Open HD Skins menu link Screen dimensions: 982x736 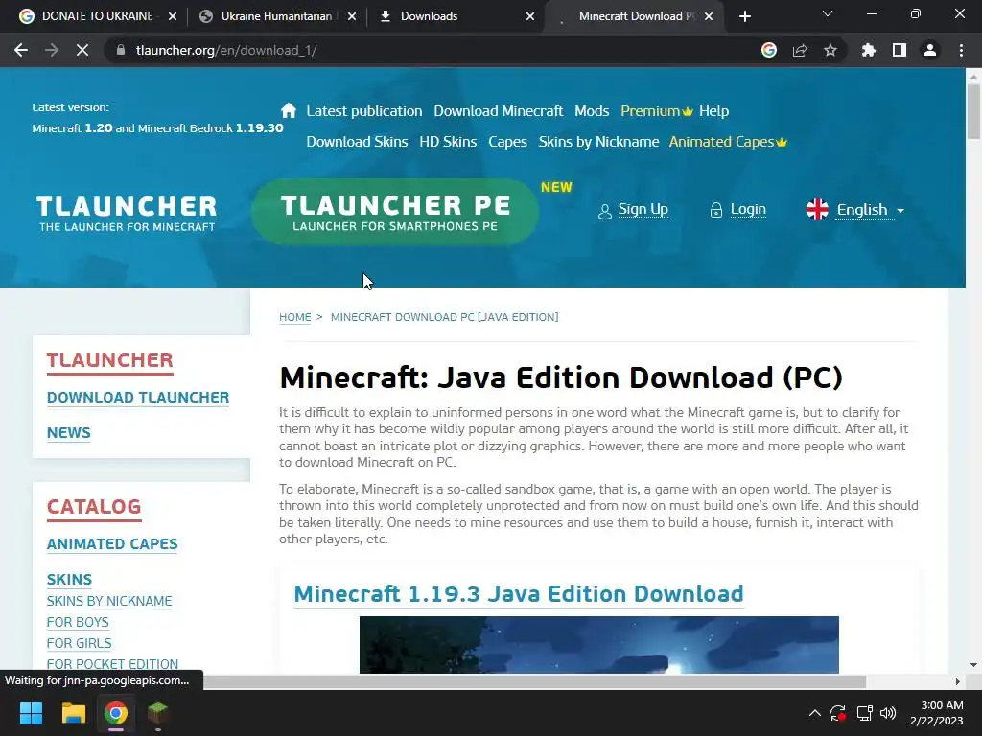[448, 142]
